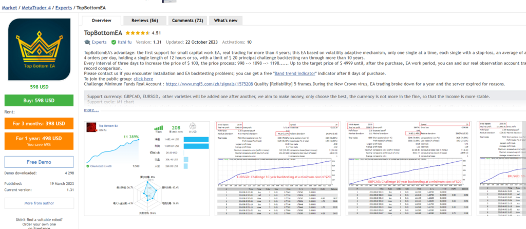
Task: Expand the description with 'more...'
Action: (91, 110)
